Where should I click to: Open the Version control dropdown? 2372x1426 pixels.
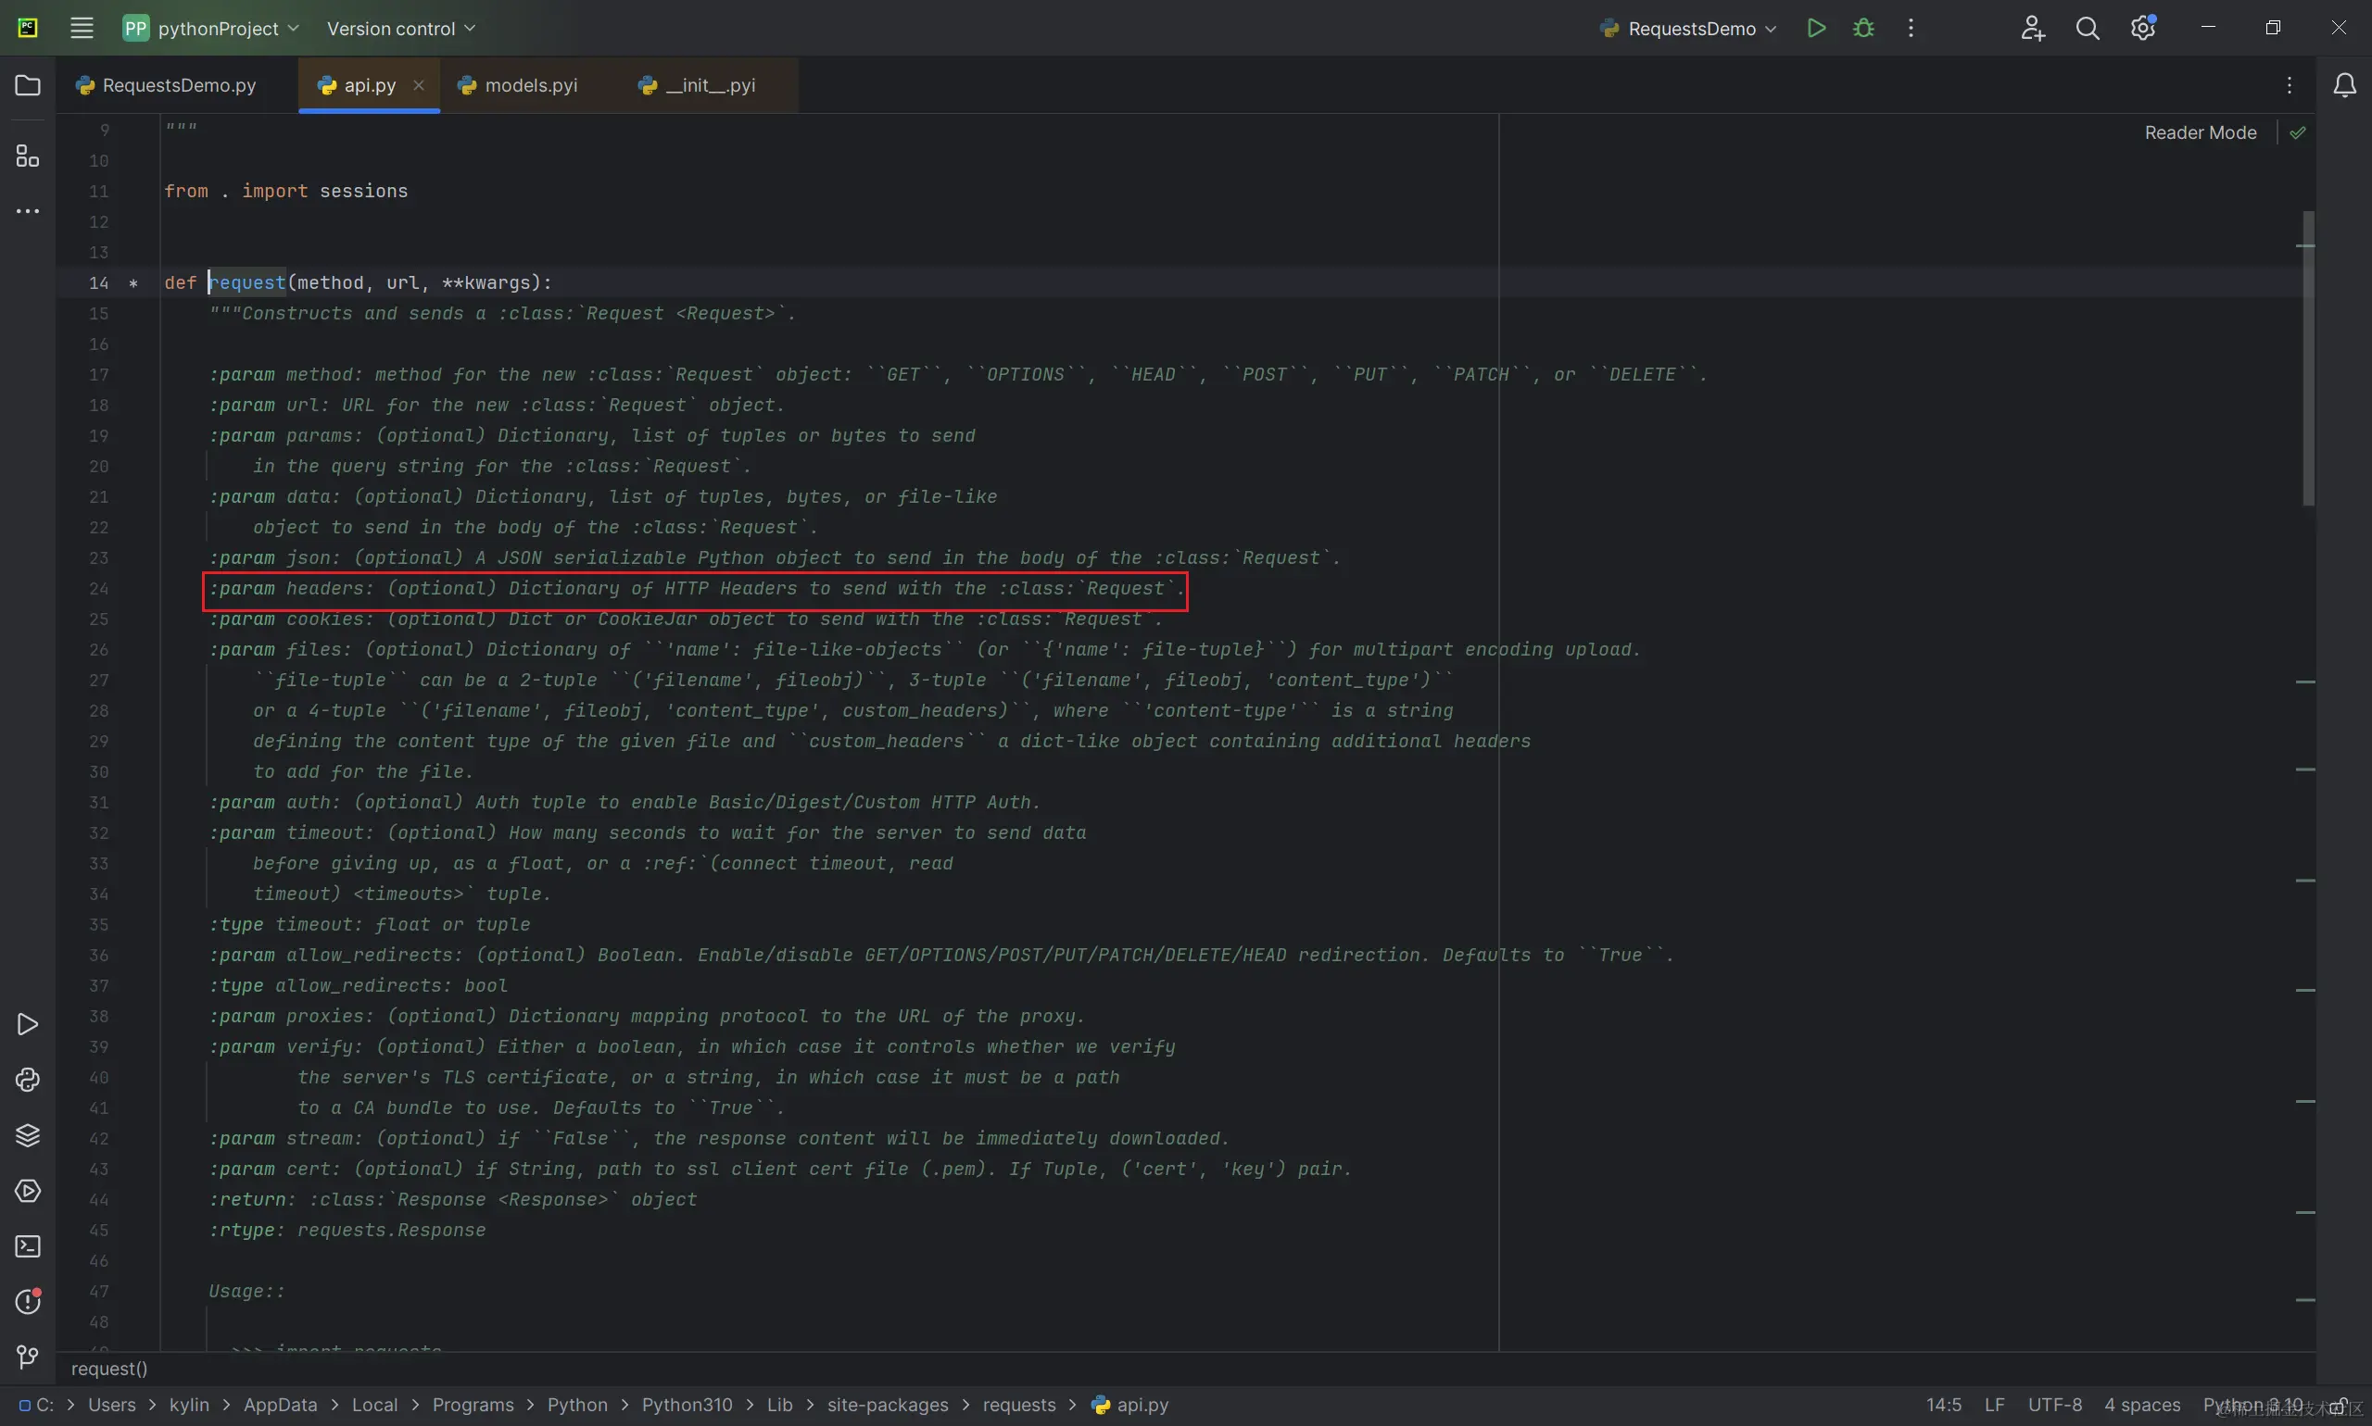pos(401,28)
